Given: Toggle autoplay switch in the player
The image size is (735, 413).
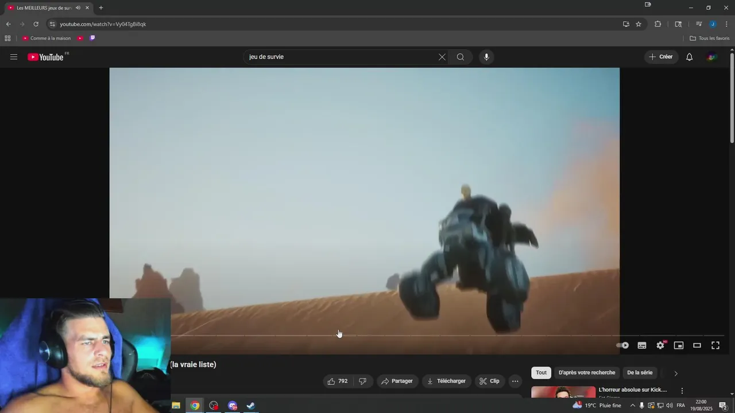Looking at the screenshot, I should point(623,345).
